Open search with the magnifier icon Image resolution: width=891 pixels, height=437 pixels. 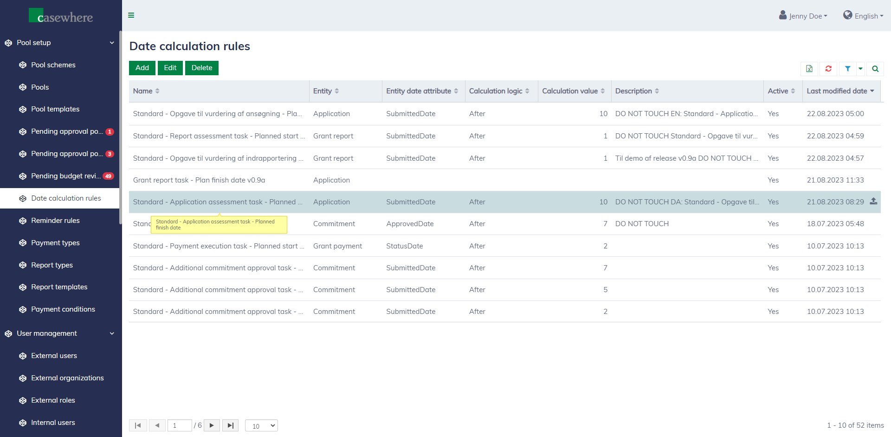click(875, 69)
